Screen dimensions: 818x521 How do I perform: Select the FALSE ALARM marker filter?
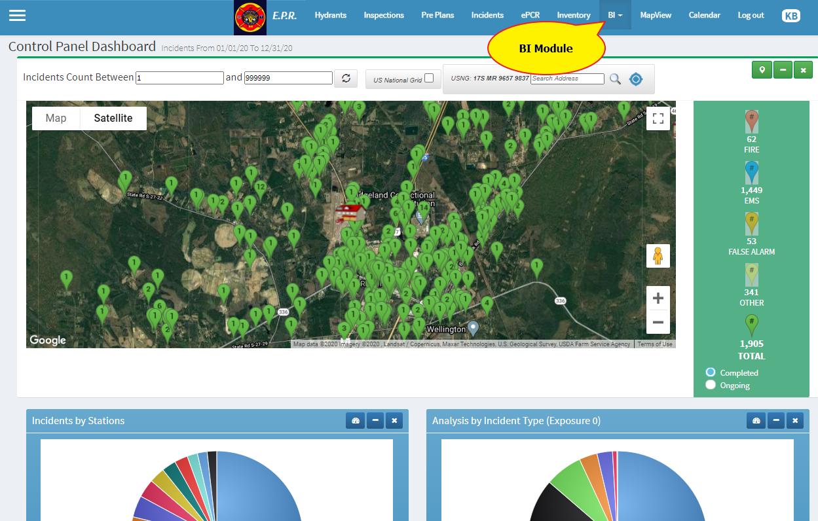[751, 224]
